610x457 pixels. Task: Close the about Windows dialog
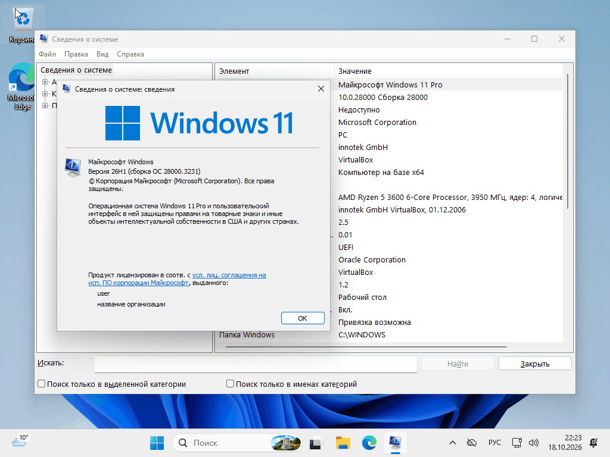pos(321,89)
